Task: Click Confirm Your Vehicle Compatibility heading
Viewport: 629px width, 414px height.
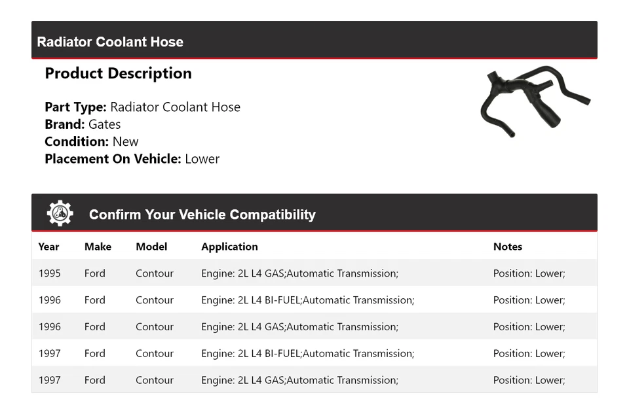Action: (x=202, y=215)
